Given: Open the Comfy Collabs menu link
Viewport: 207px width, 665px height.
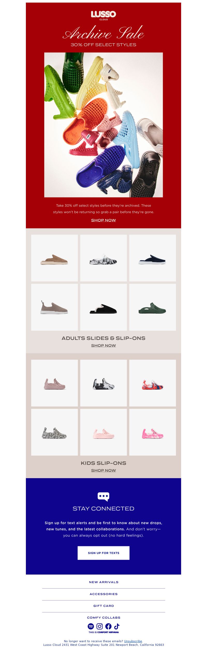Looking at the screenshot, I should 103,617.
